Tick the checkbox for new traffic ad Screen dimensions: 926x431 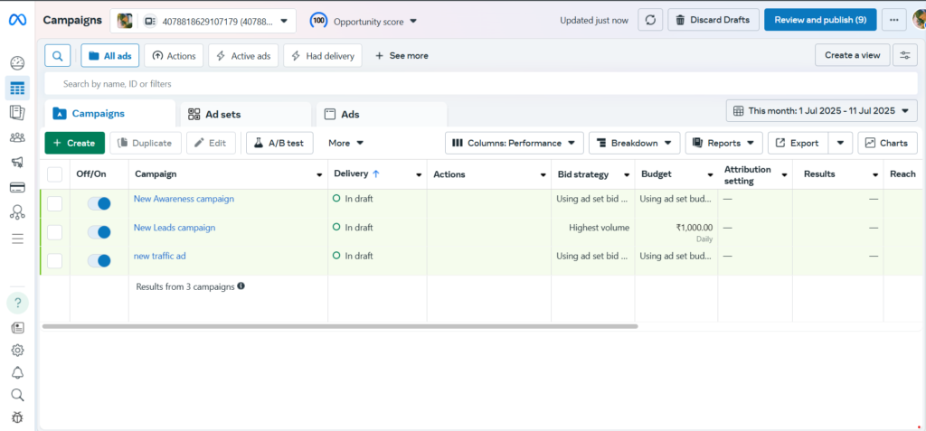point(55,261)
